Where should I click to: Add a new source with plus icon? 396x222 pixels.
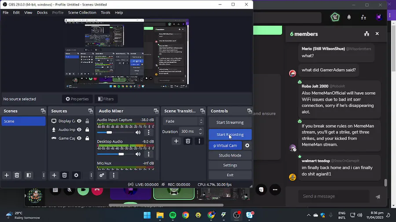click(x=54, y=175)
